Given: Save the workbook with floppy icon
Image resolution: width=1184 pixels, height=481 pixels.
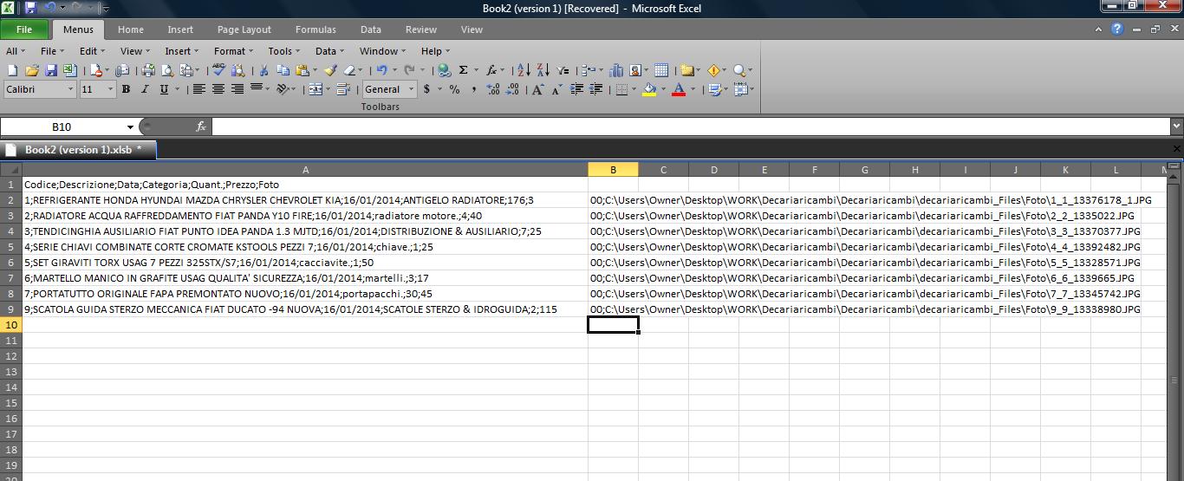Looking at the screenshot, I should [x=51, y=70].
